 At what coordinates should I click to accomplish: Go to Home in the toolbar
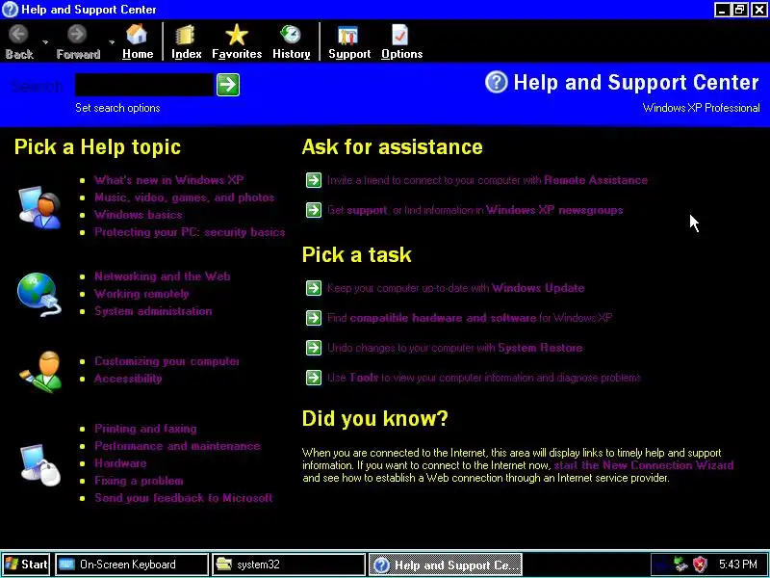pyautogui.click(x=137, y=42)
